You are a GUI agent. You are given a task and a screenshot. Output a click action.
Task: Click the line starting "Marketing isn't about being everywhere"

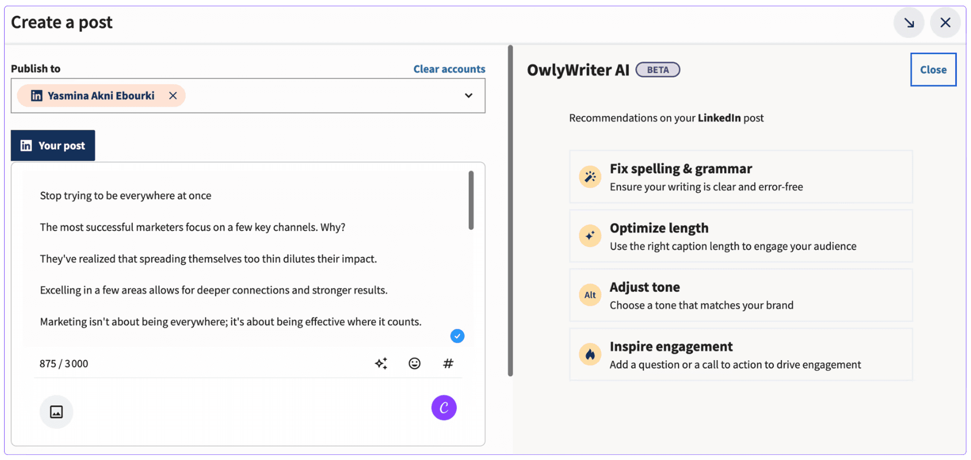[x=231, y=322]
